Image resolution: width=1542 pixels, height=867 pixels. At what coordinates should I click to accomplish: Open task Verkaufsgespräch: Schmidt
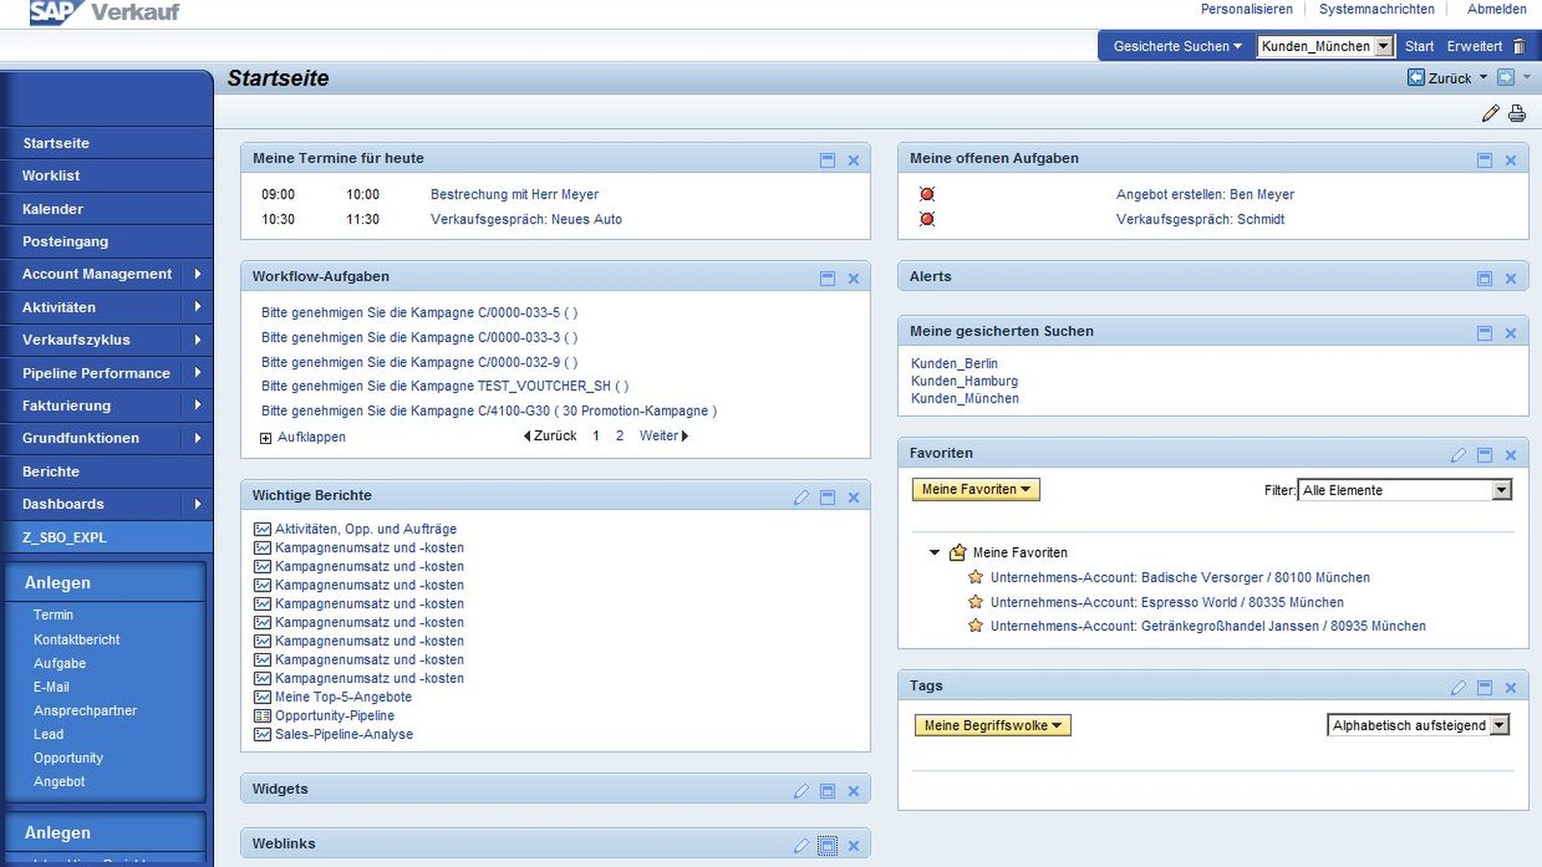1200,220
